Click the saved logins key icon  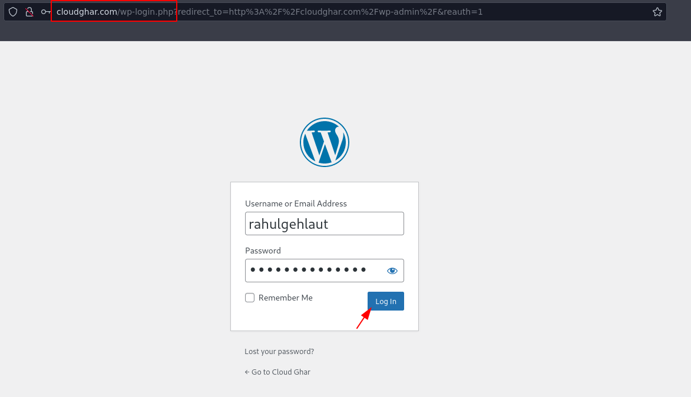[x=45, y=12]
